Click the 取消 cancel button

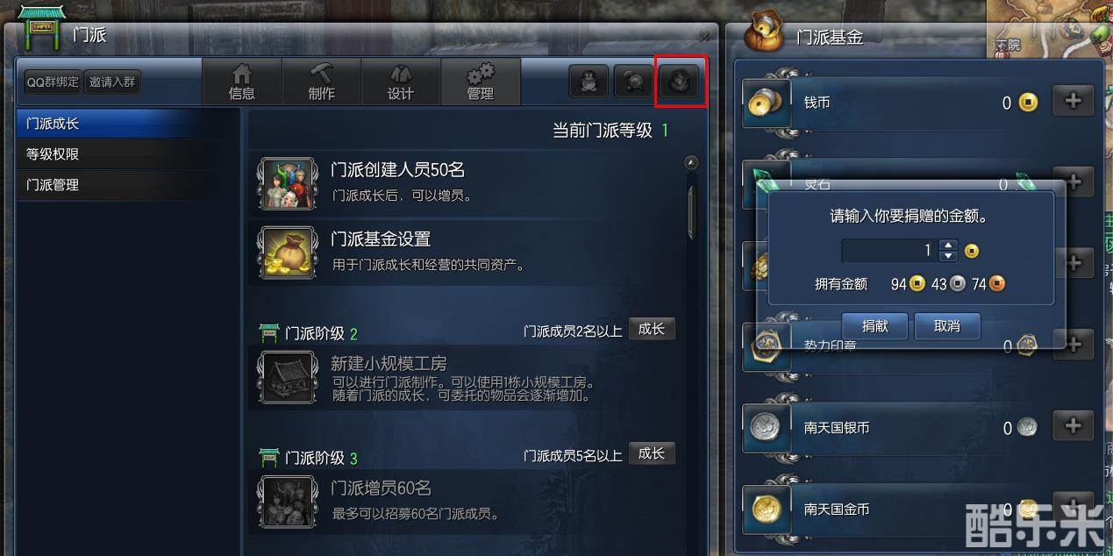coord(947,326)
